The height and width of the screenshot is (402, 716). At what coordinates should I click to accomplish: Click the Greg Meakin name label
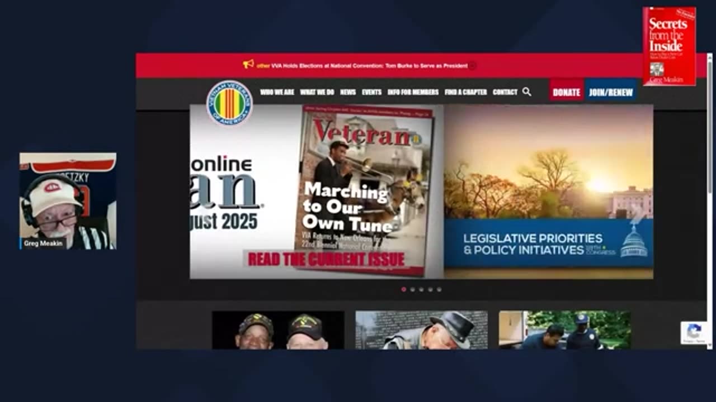pos(43,243)
